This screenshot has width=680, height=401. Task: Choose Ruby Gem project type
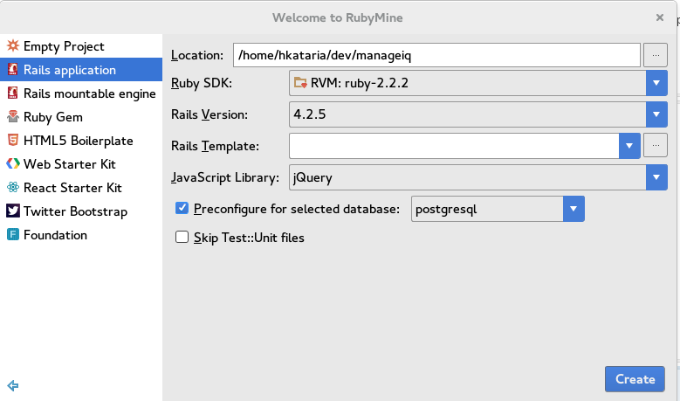[x=81, y=117]
